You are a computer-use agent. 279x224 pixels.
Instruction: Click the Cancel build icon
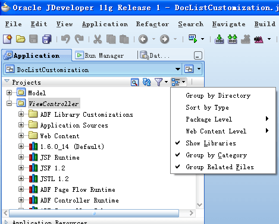point(246,39)
